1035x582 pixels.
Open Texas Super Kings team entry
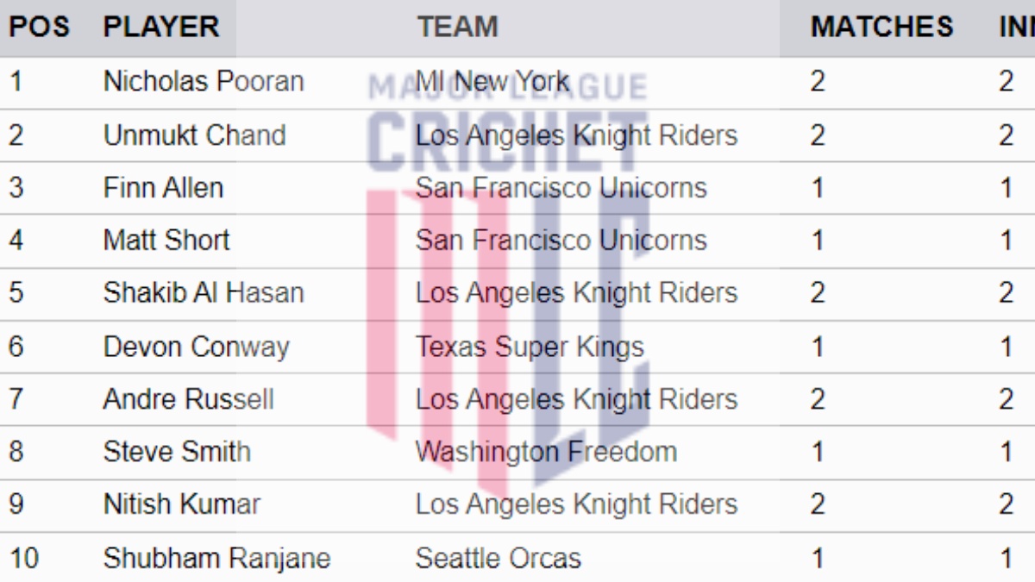point(530,347)
